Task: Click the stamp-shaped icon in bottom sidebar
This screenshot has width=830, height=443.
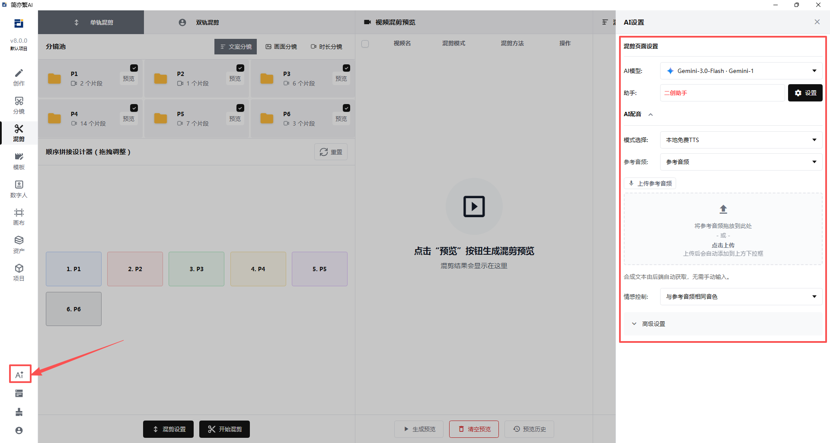Action: (19, 412)
